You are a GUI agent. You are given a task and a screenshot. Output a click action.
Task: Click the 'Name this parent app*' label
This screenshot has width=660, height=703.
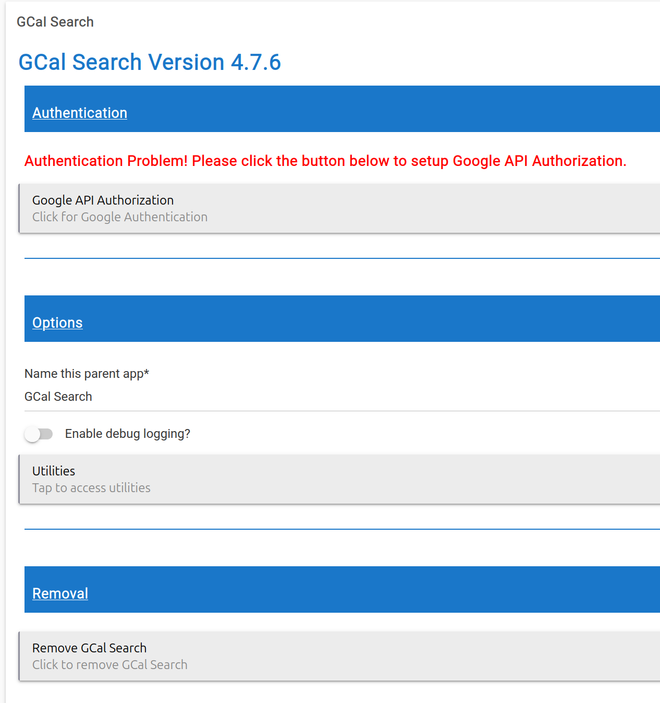[87, 374]
